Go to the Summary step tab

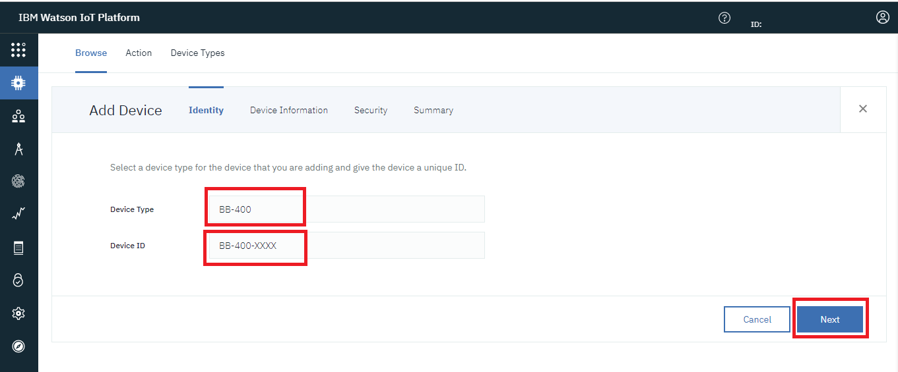pos(433,110)
